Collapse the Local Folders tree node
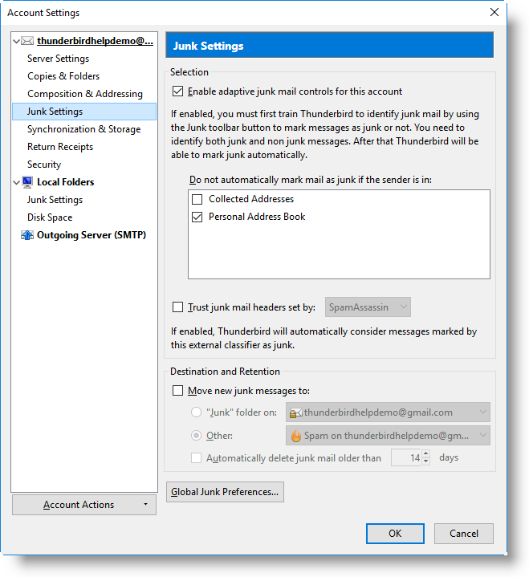Image resolution: width=529 pixels, height=577 pixels. tap(17, 182)
